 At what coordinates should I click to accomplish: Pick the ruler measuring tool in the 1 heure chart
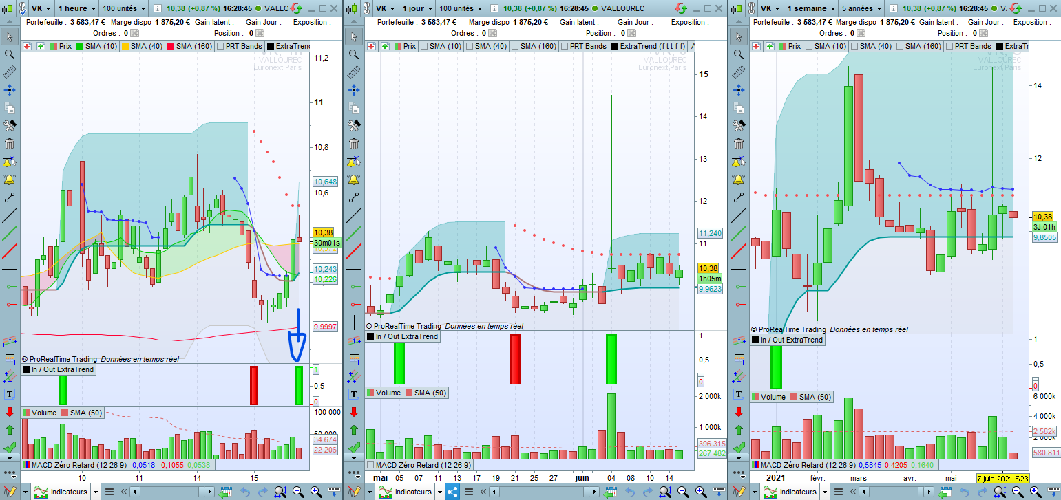click(10, 72)
